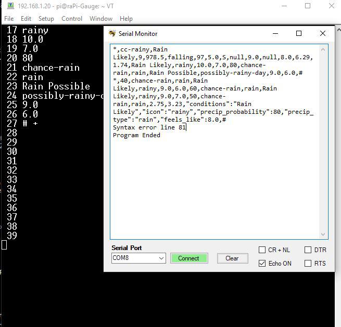The width and height of the screenshot is (341, 327).
Task: Click the Clear button
Action: 232,258
